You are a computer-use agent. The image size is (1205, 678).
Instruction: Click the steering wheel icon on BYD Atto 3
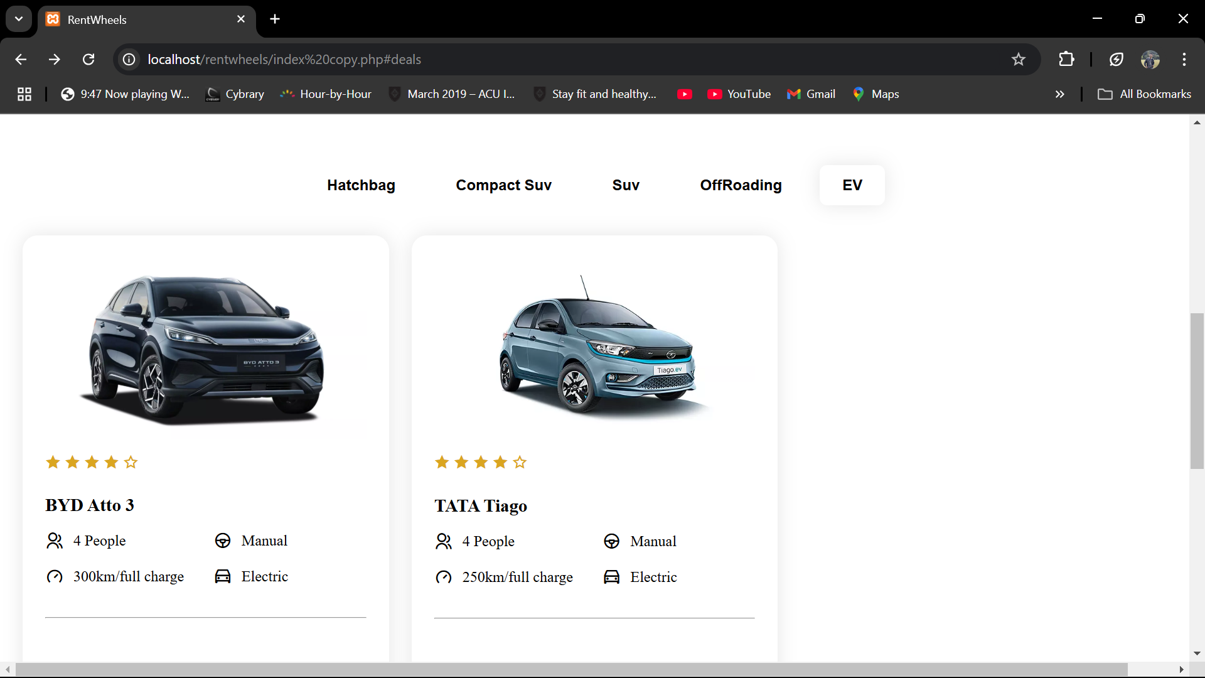[223, 541]
